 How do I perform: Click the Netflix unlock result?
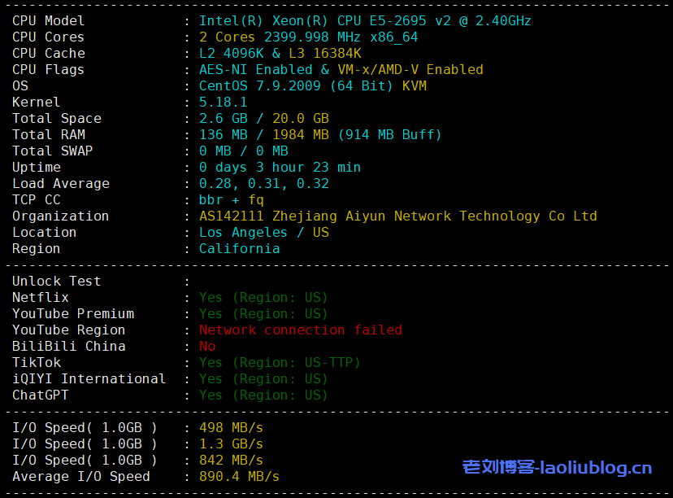[263, 298]
